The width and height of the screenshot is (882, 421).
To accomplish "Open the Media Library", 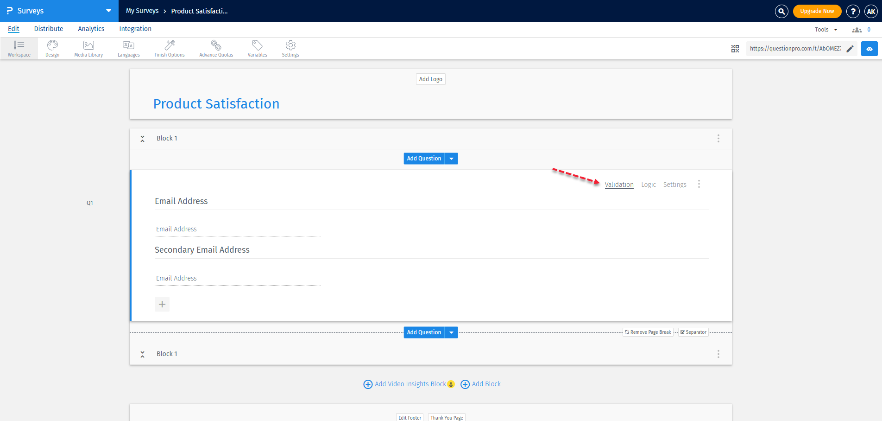I will point(88,48).
